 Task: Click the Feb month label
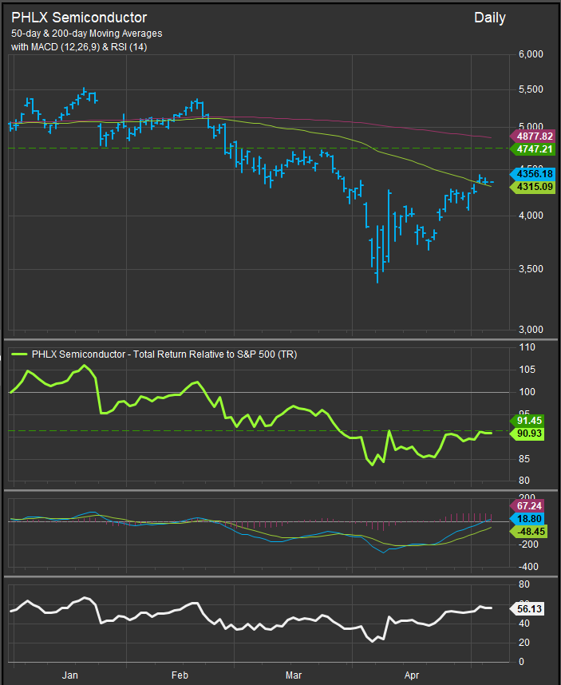(x=180, y=675)
